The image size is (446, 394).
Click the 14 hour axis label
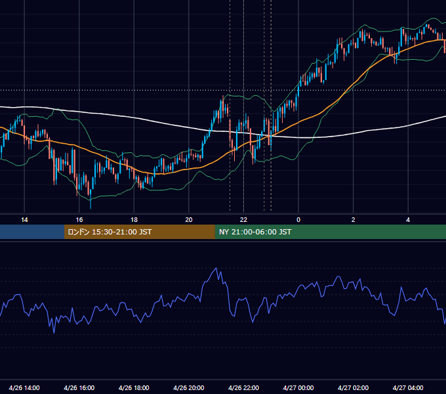(24, 220)
